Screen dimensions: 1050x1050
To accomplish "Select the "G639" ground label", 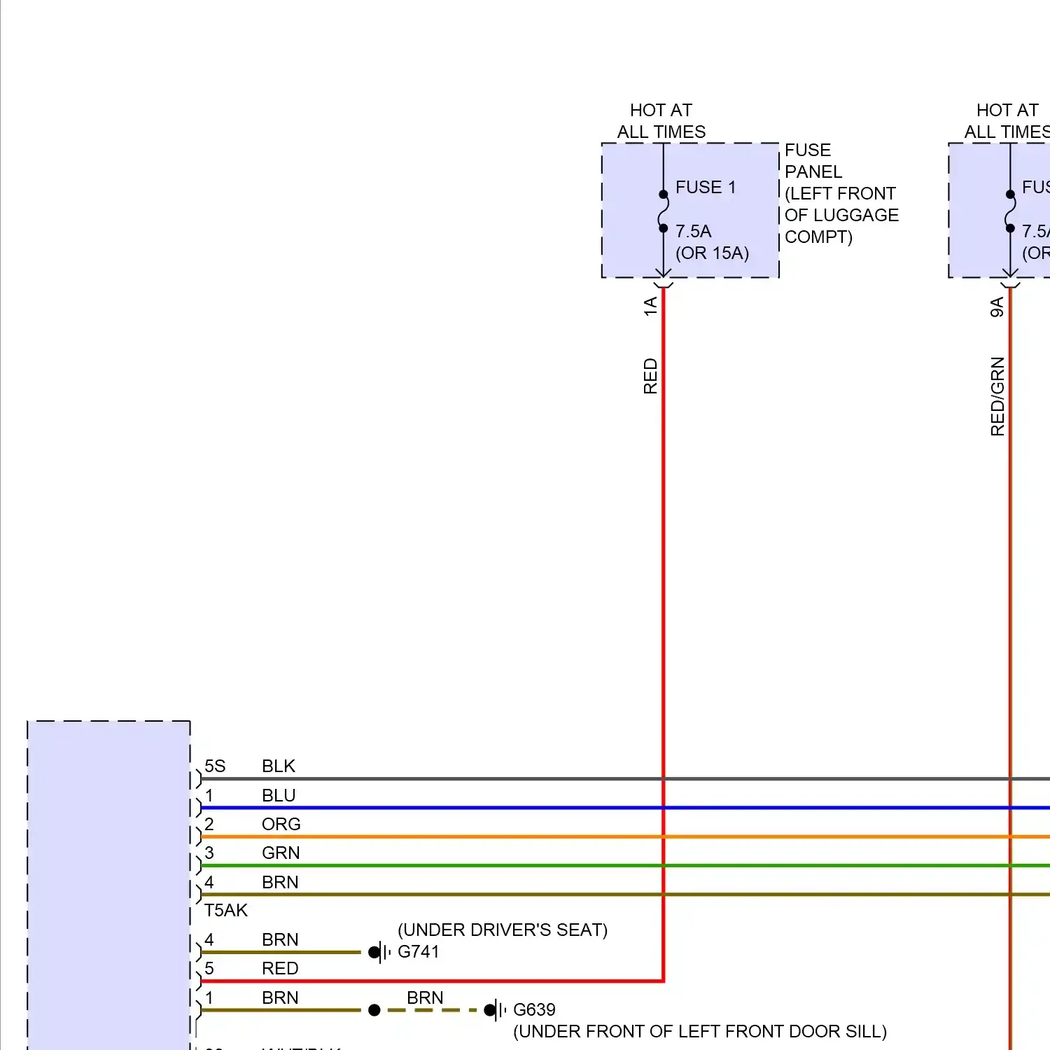I will [534, 1009].
